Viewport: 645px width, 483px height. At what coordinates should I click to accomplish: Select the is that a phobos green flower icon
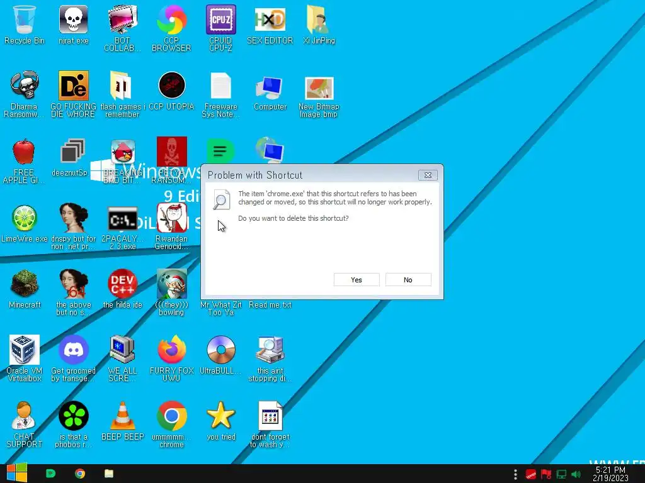coord(73,416)
